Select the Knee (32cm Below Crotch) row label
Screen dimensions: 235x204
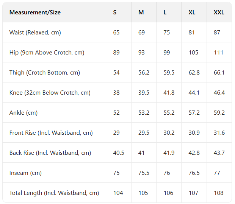pyautogui.click(x=50, y=93)
